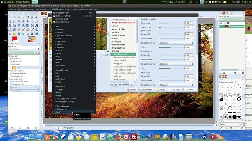Open Small scale Smoothness type dropdown
The height and width of the screenshot is (141, 252).
176,85
